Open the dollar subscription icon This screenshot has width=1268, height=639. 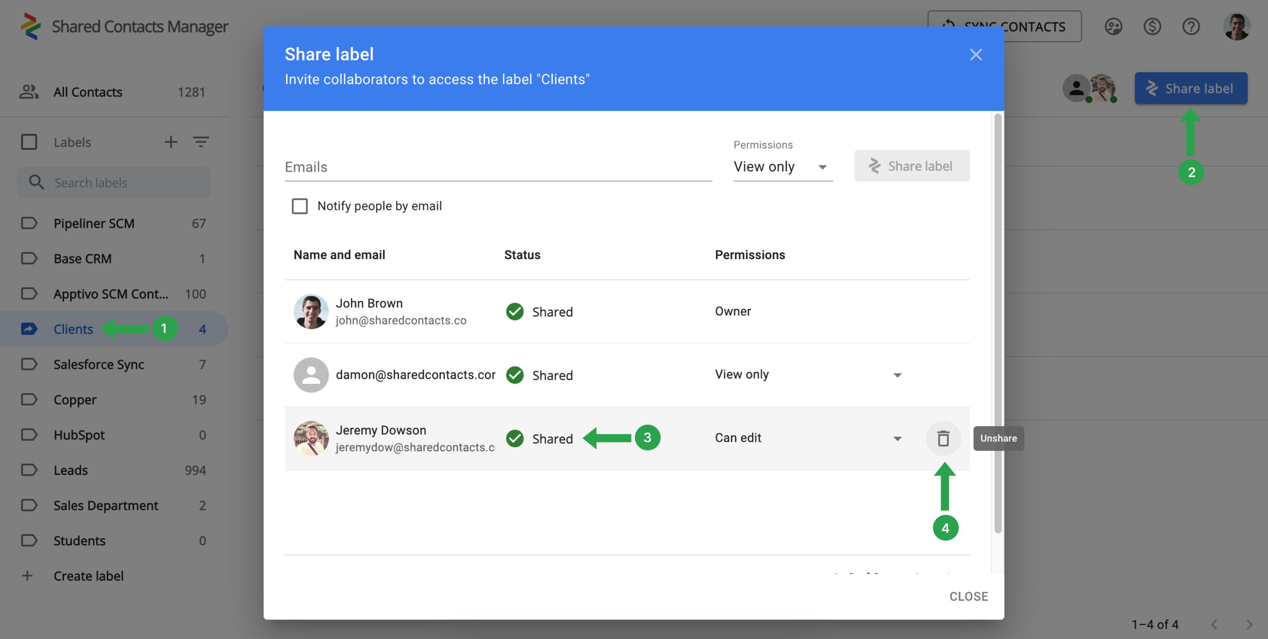pyautogui.click(x=1152, y=26)
